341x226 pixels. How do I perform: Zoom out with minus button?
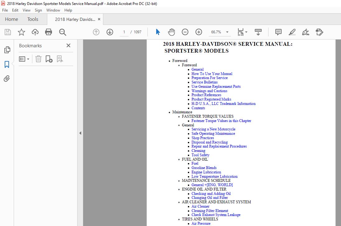[185, 32]
